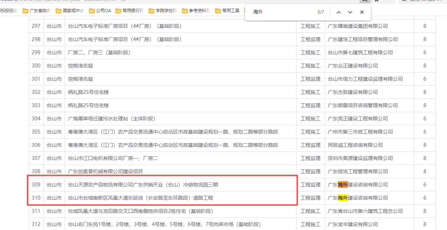Close the find bar
447x230 pixels.
tap(362, 12)
